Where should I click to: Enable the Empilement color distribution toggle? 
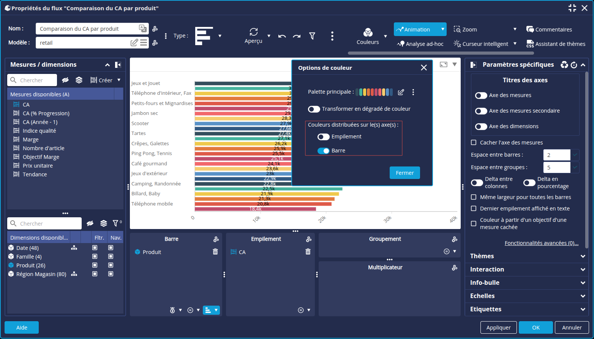coord(324,137)
